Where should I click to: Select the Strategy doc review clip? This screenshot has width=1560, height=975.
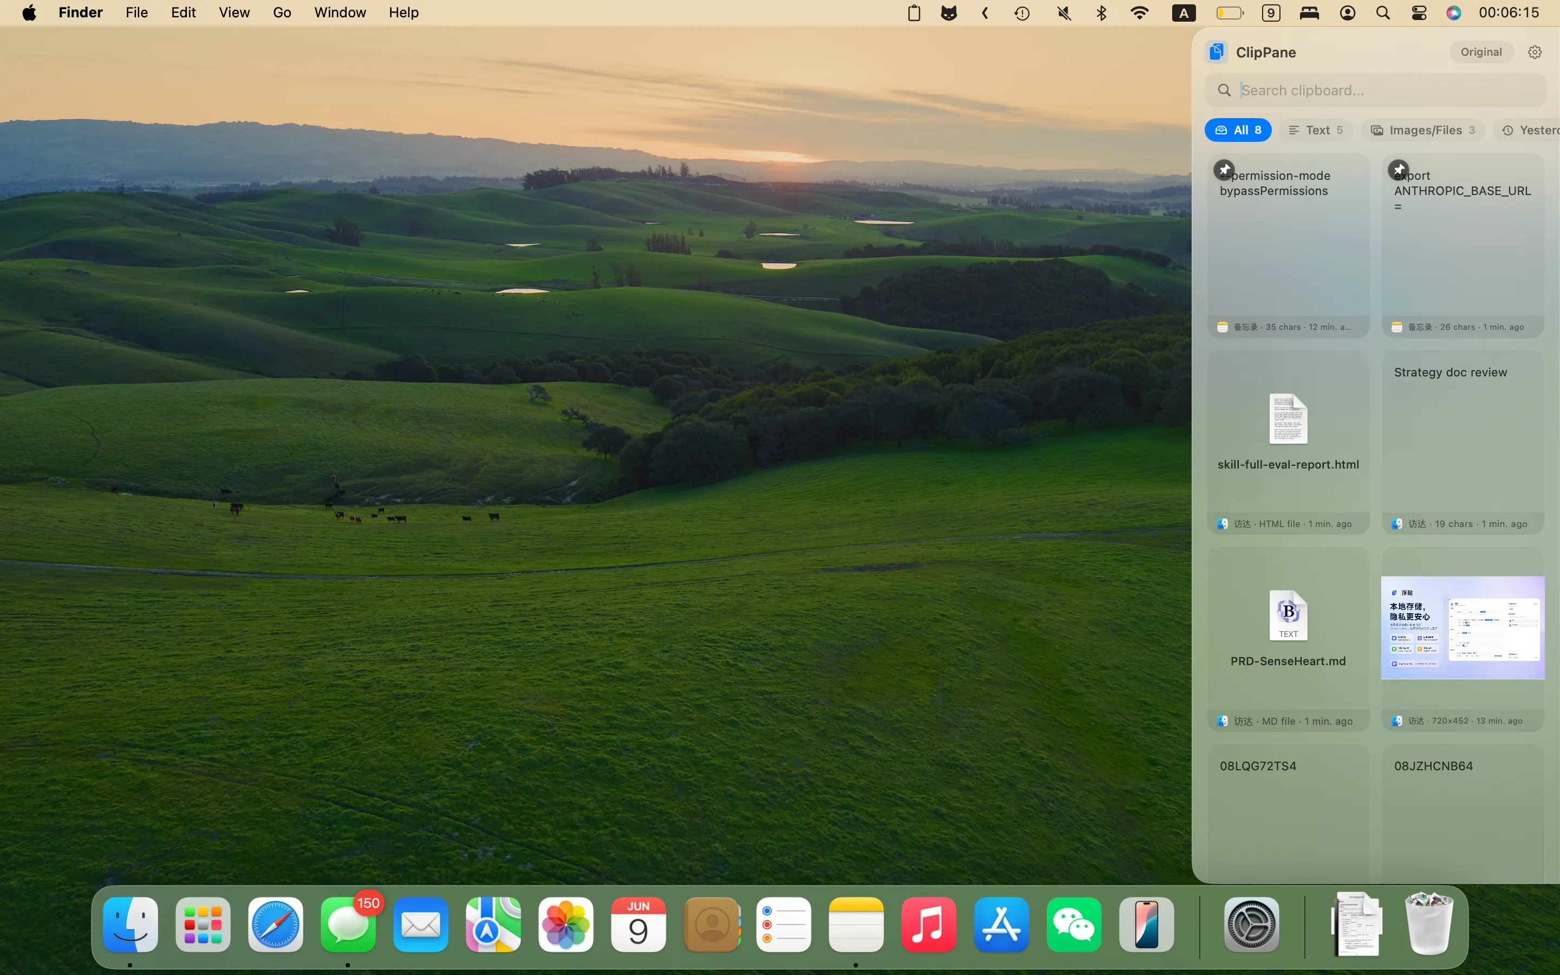coord(1462,441)
